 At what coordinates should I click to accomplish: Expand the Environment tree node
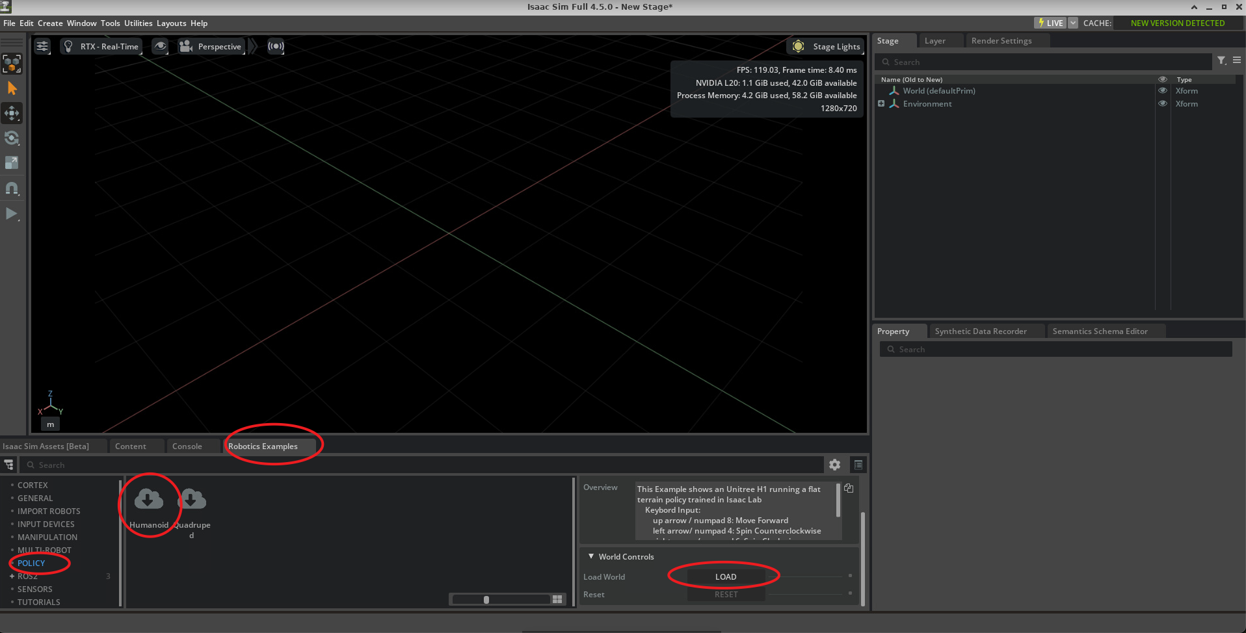(x=881, y=104)
